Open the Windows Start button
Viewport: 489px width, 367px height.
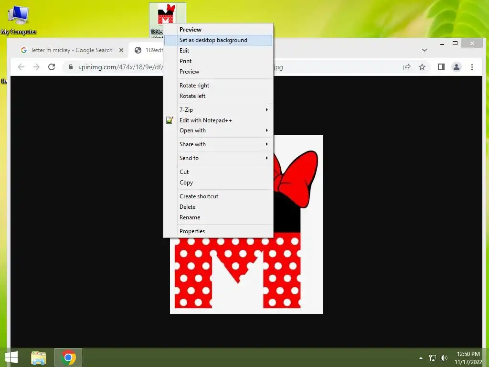[11, 357]
